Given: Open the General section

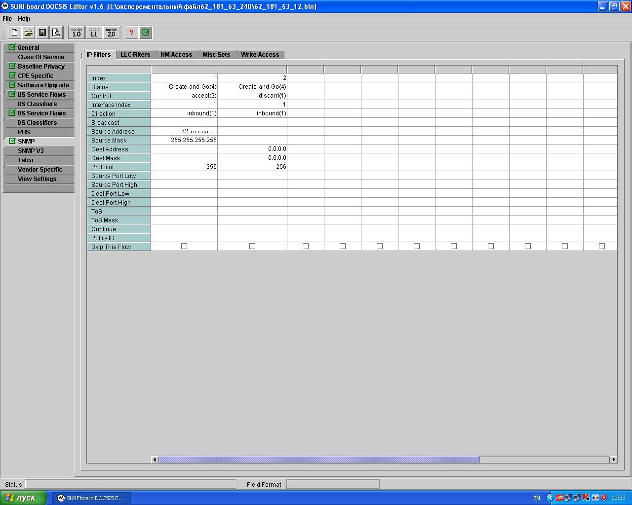Looking at the screenshot, I should [39, 48].
